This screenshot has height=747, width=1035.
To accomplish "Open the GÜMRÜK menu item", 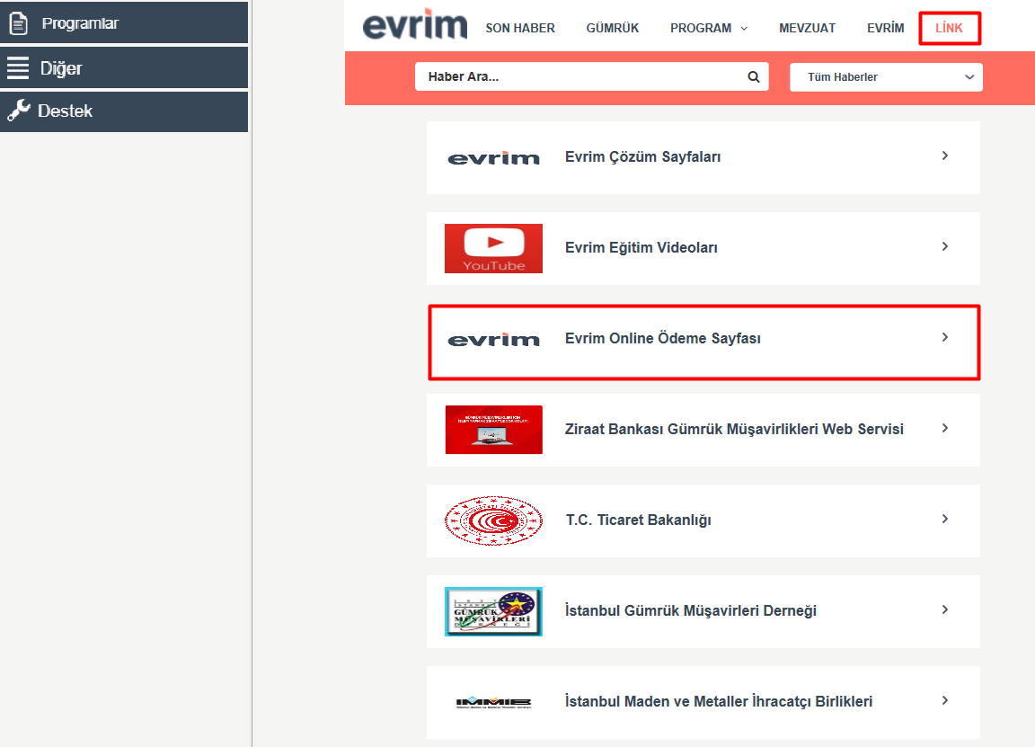I will (x=613, y=29).
